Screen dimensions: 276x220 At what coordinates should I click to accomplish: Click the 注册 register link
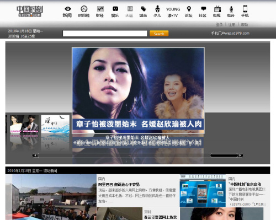coord(232,24)
